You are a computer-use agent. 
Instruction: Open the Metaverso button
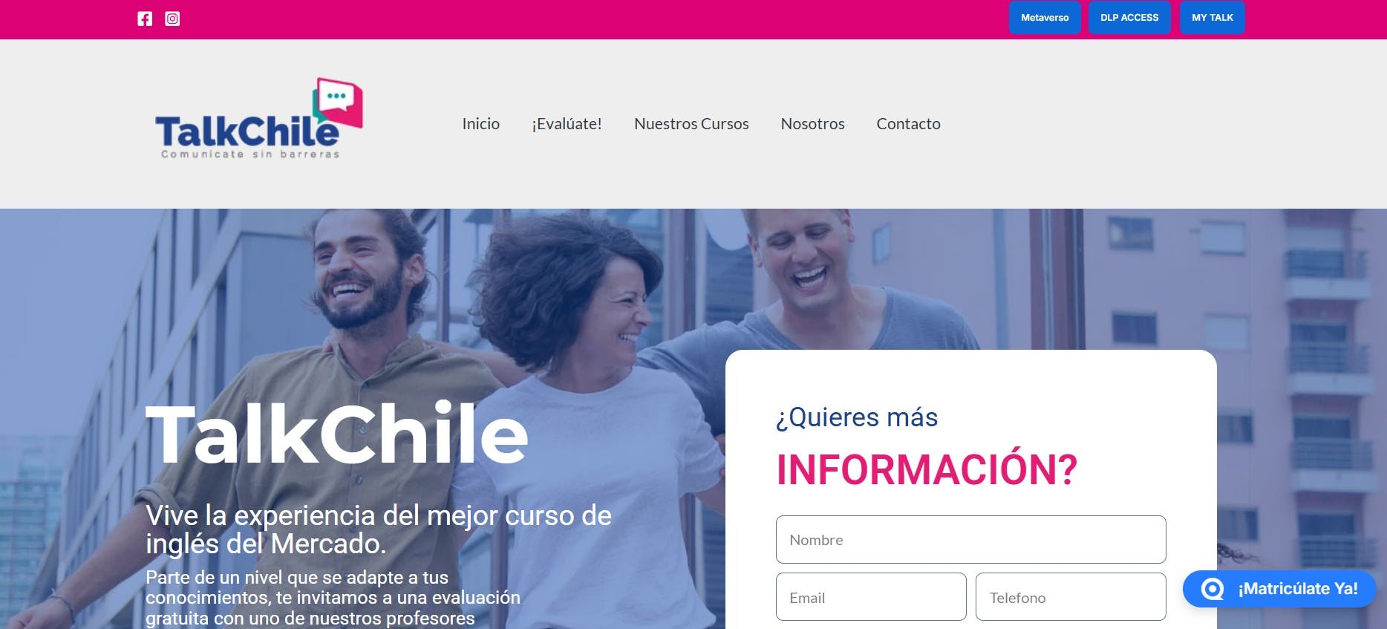[1045, 18]
